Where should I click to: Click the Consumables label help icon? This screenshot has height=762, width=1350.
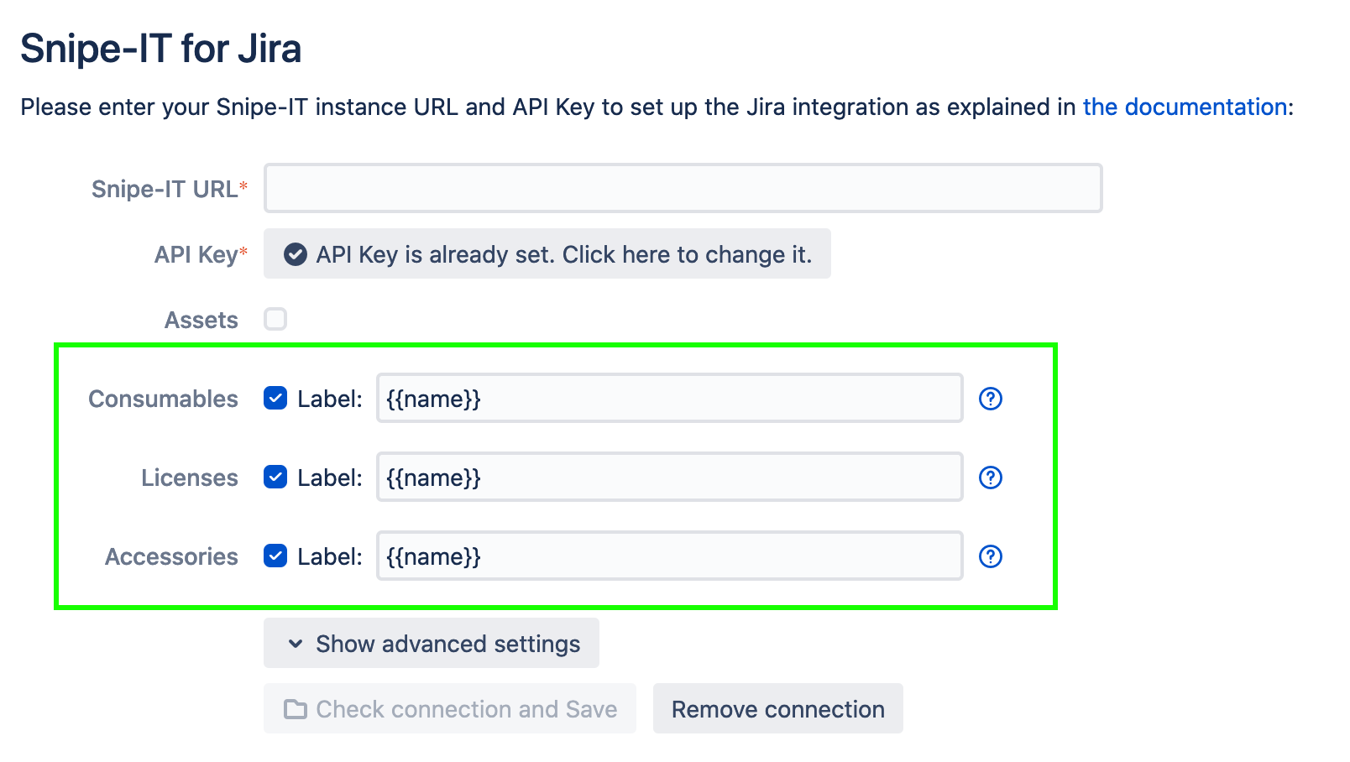click(x=991, y=399)
